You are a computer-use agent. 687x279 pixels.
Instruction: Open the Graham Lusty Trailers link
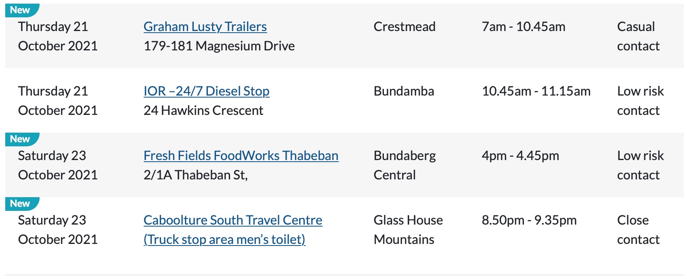(x=205, y=27)
